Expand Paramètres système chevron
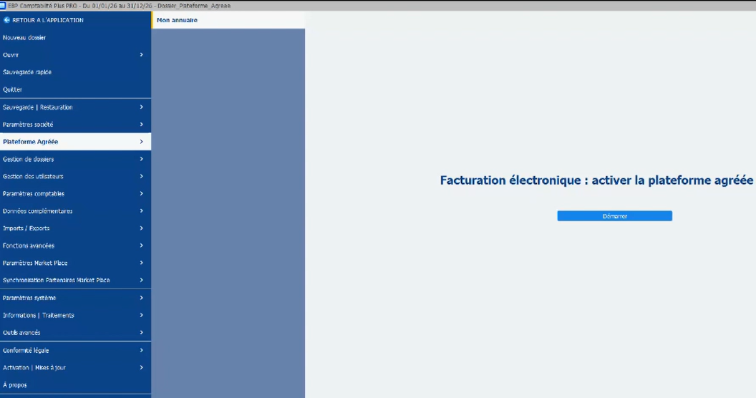756x398 pixels. 141,298
